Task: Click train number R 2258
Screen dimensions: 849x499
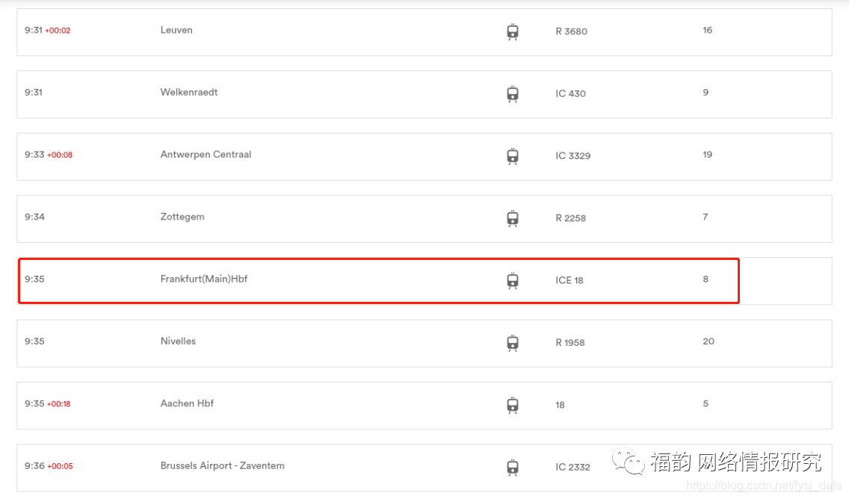Action: pyautogui.click(x=571, y=218)
